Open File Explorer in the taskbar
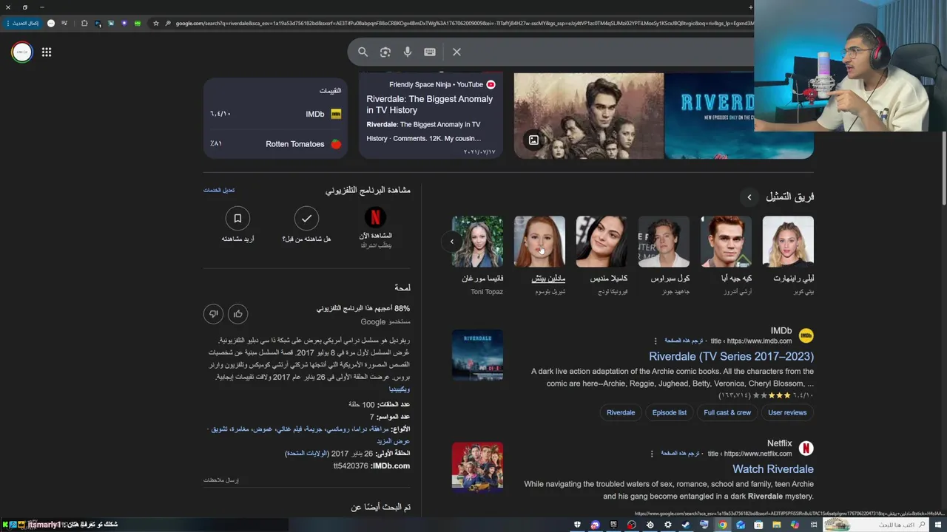947x532 pixels. (x=776, y=525)
